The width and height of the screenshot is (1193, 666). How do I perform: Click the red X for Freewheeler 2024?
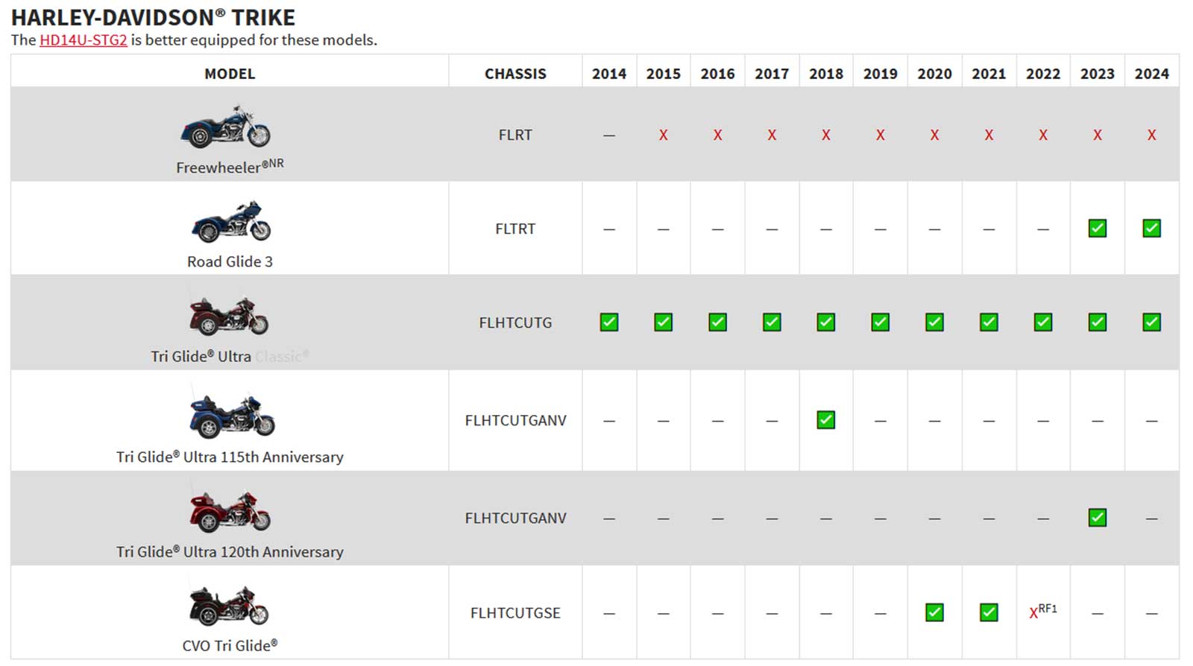click(1151, 136)
